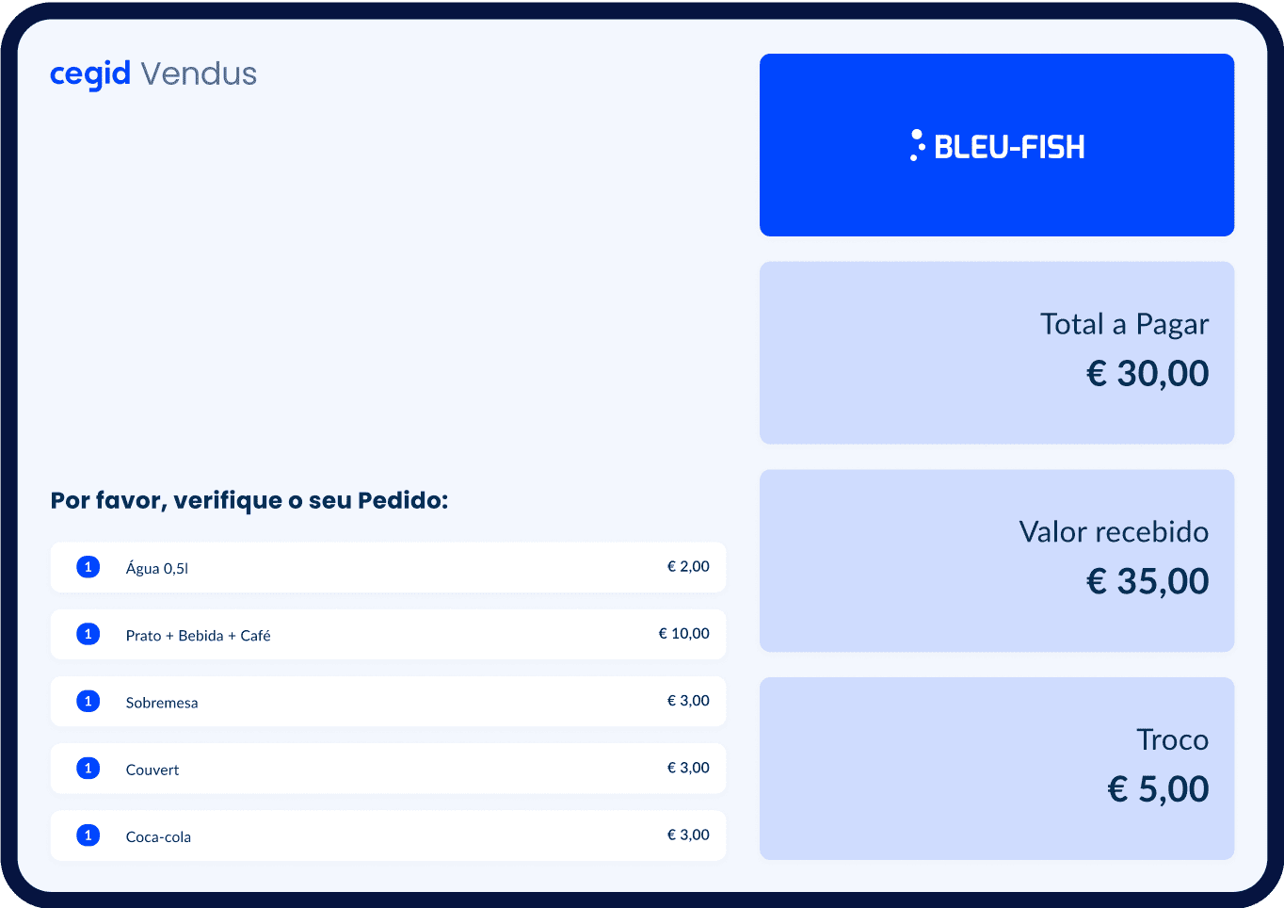
Task: Select the Couvert list item
Action: (x=388, y=768)
